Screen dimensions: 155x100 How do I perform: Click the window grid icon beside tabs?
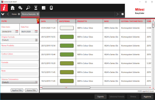coord(122,14)
